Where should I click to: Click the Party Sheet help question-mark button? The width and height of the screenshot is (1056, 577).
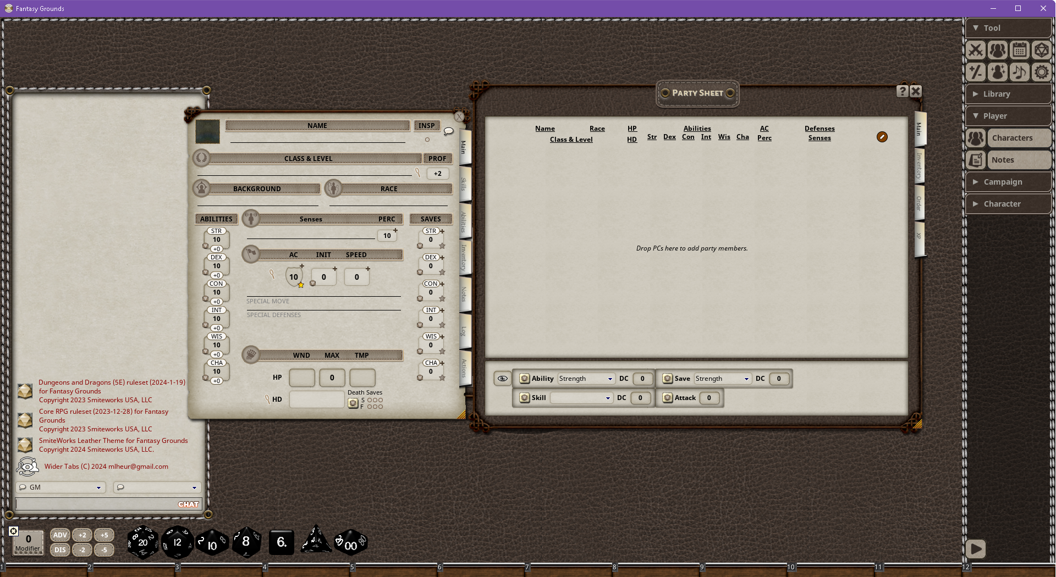[903, 91]
